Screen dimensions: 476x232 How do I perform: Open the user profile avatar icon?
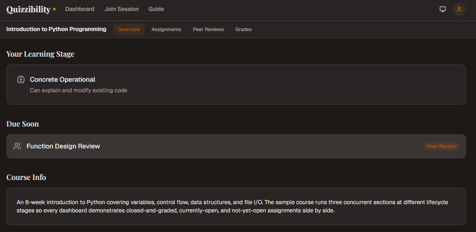459,9
